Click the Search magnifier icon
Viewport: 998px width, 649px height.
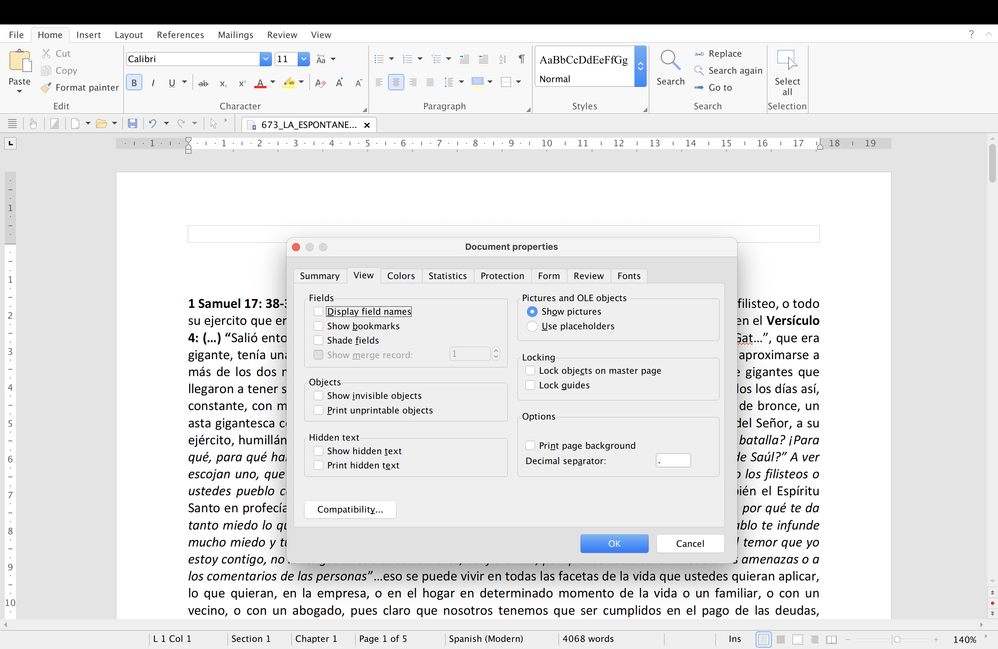(x=670, y=61)
